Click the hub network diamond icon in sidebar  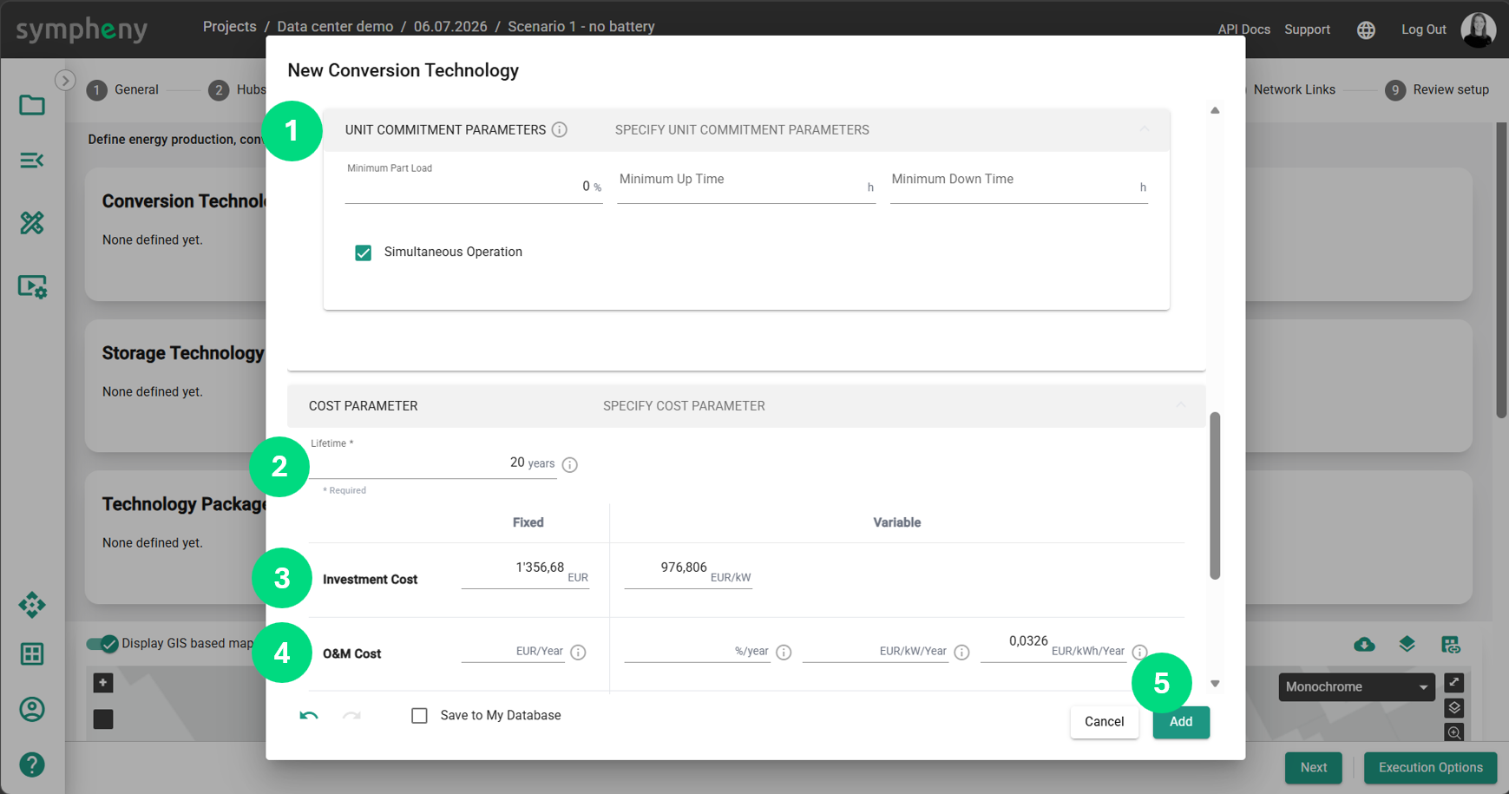pyautogui.click(x=32, y=605)
